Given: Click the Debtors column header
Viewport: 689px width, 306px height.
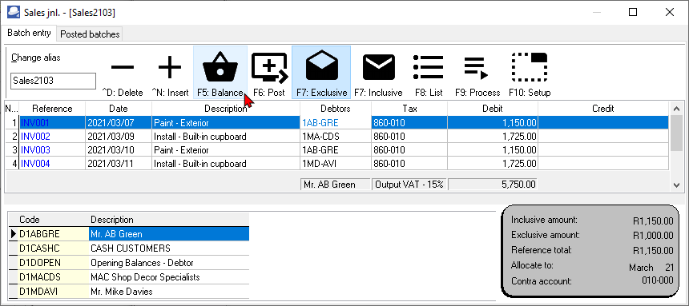Looking at the screenshot, I should point(336,109).
